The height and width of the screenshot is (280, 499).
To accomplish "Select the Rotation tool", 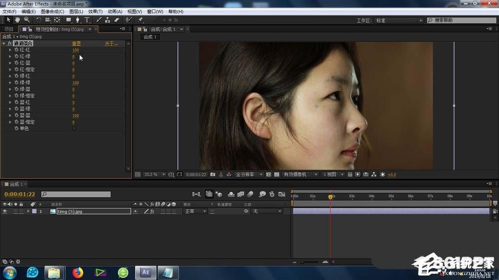I will click(x=38, y=20).
